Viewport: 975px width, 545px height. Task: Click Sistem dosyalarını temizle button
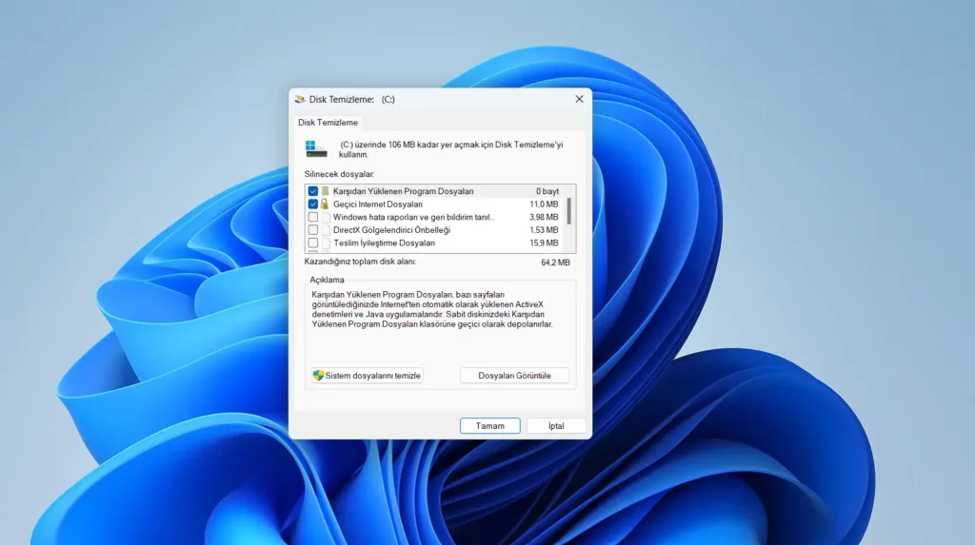[x=367, y=376]
